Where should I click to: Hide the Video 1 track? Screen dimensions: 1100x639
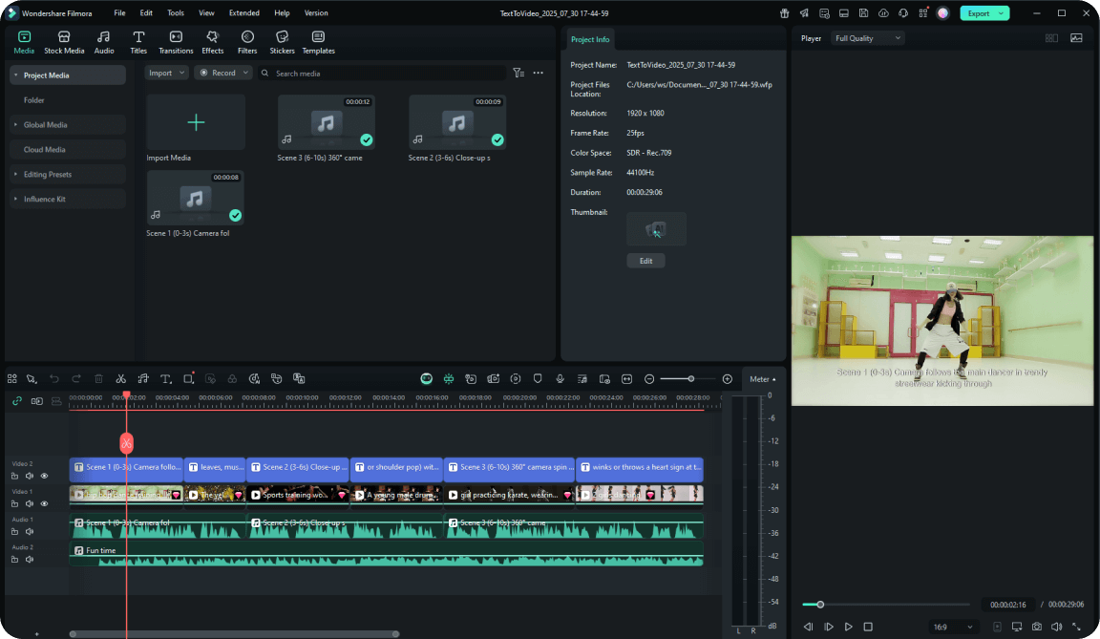(44, 503)
